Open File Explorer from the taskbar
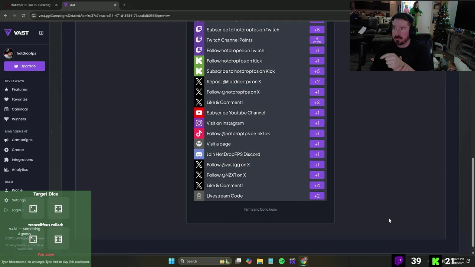Image resolution: width=475 pixels, height=267 pixels. point(260,261)
